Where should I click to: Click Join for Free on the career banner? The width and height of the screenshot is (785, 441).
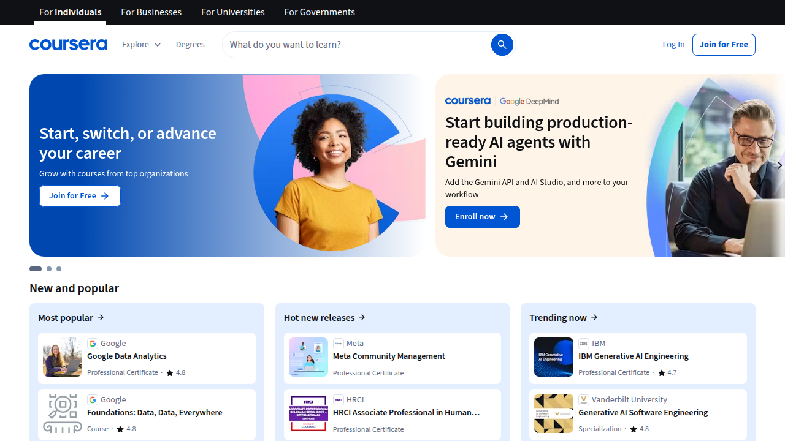pyautogui.click(x=80, y=196)
